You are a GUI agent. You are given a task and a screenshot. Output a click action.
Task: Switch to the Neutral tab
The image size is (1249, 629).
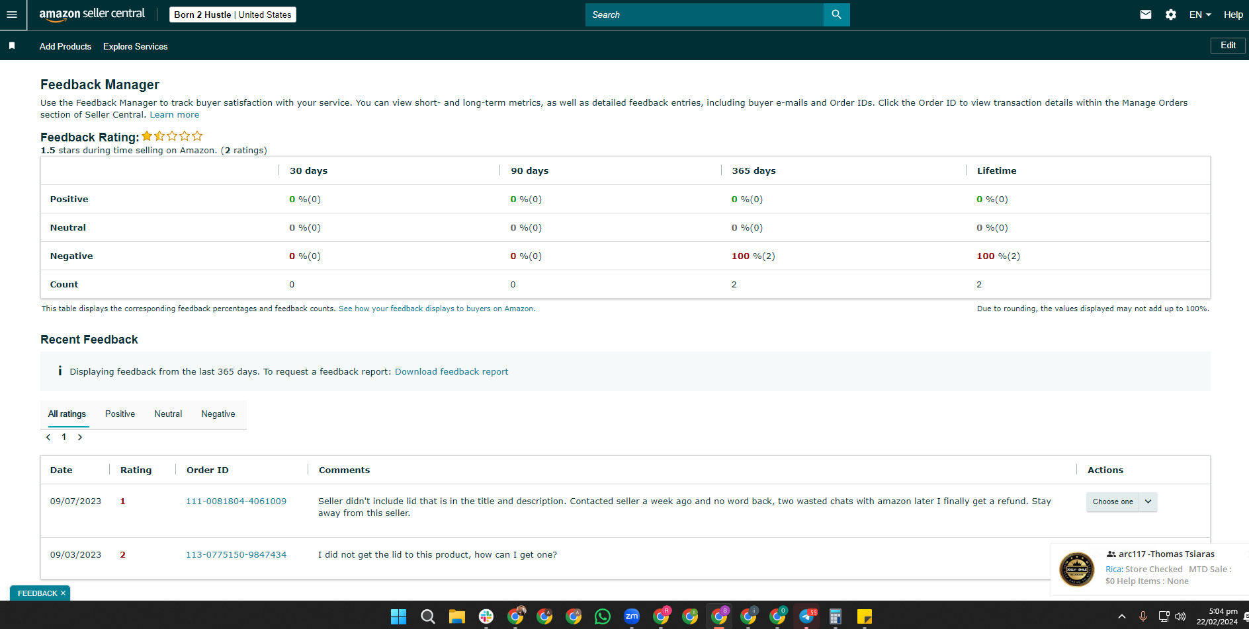point(168,414)
